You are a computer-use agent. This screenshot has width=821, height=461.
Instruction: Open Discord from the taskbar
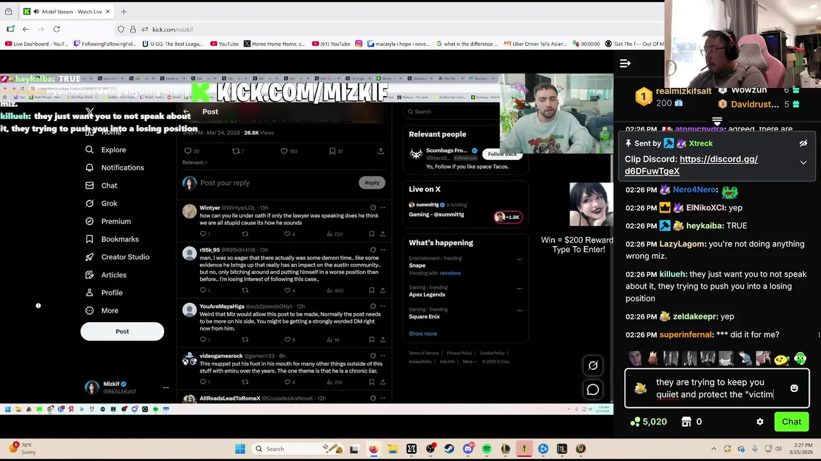point(468,449)
